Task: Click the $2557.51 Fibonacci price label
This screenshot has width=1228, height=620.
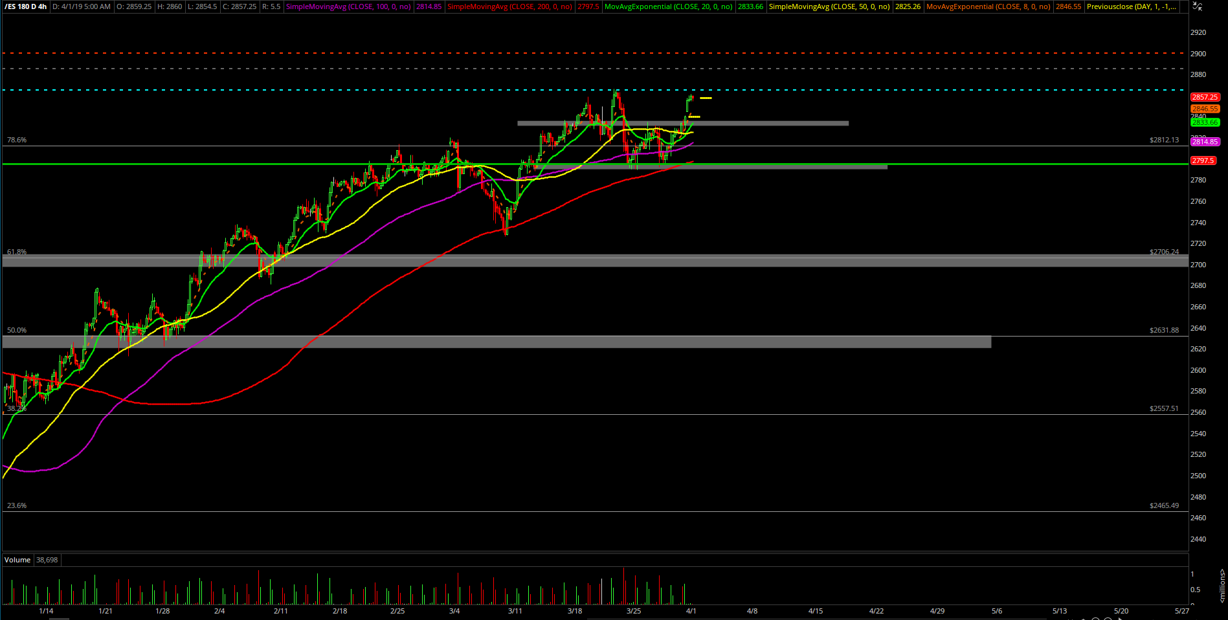Action: click(1164, 408)
